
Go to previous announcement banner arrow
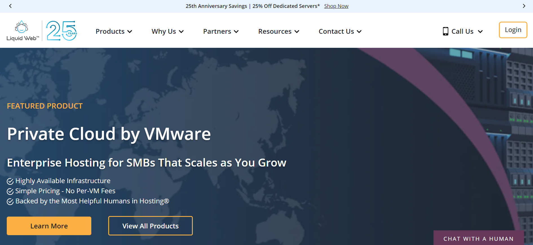pyautogui.click(x=10, y=6)
